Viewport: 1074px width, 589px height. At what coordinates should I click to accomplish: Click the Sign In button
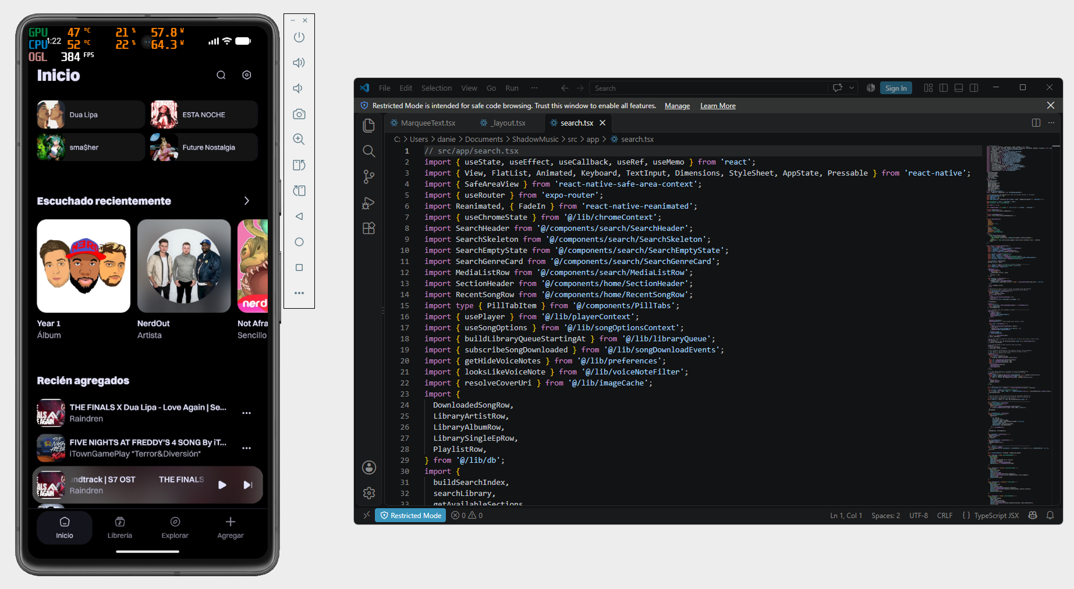pyautogui.click(x=896, y=88)
